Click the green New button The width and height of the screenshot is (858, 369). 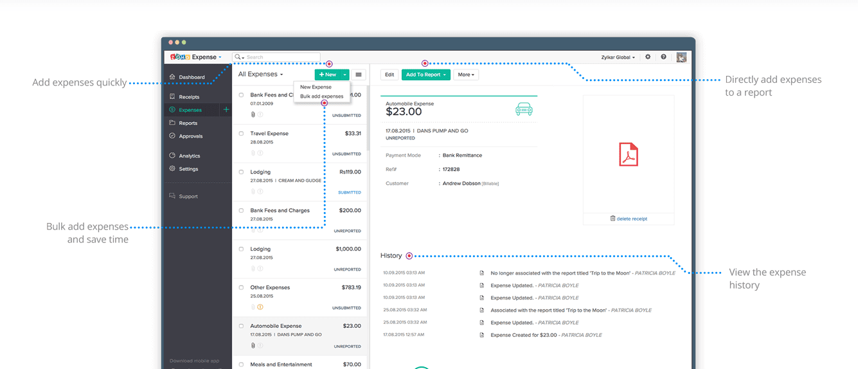[x=327, y=75]
